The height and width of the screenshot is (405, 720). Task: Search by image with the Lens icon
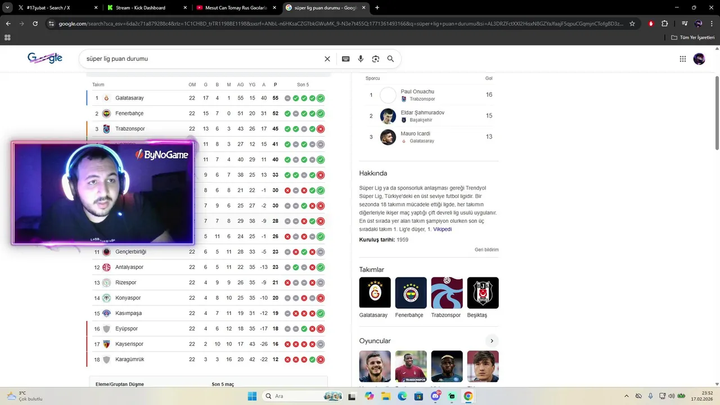point(376,58)
